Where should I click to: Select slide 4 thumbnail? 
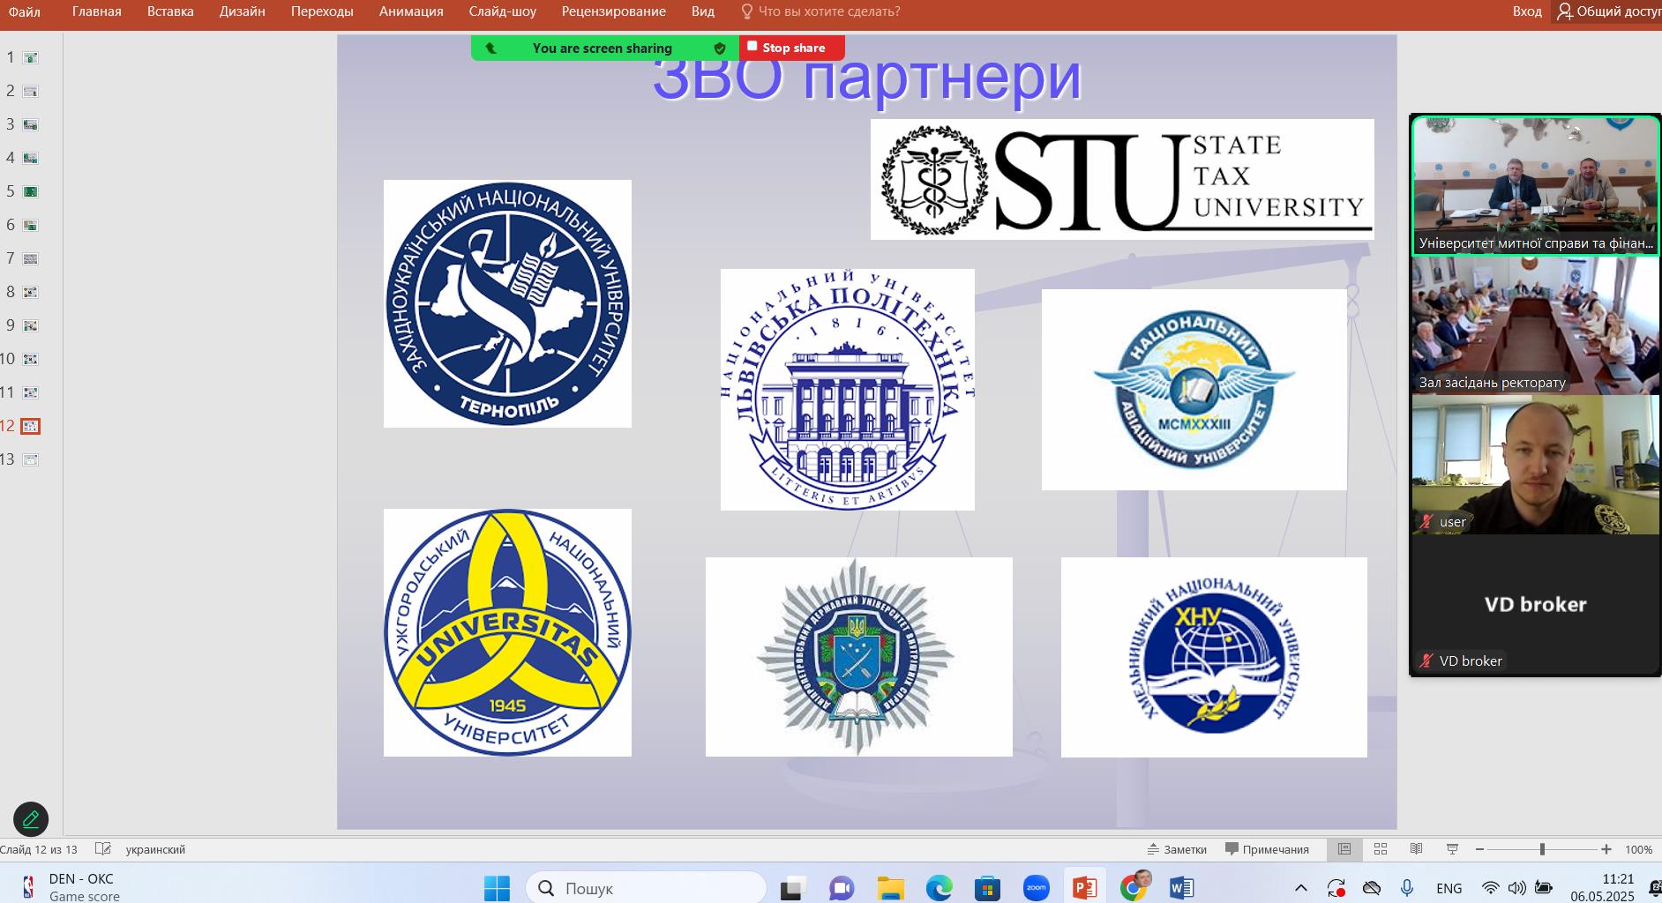(30, 159)
